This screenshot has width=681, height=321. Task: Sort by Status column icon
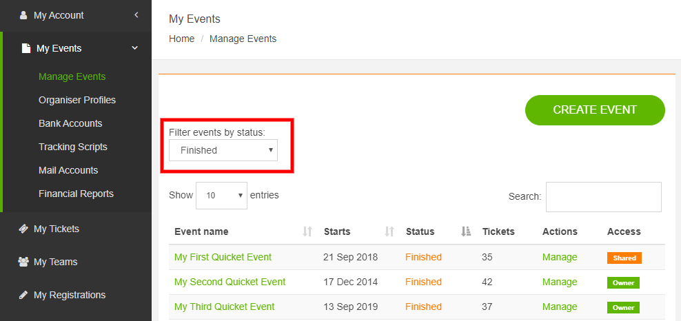[466, 231]
